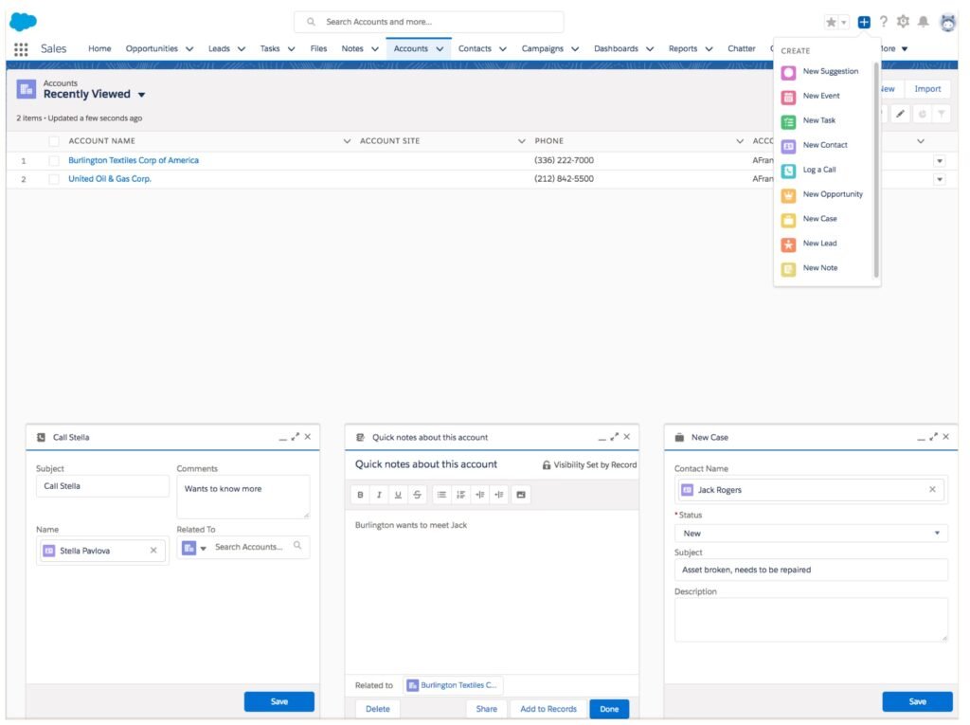Viewport: 970px width, 725px height.
Task: Open the Chatter tab
Action: tap(741, 49)
